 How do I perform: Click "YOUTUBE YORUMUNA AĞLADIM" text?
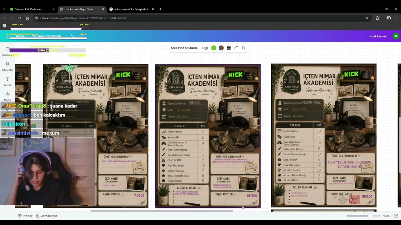point(119,162)
